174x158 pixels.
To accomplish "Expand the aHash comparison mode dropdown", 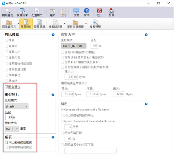I will (x=17, y=106).
